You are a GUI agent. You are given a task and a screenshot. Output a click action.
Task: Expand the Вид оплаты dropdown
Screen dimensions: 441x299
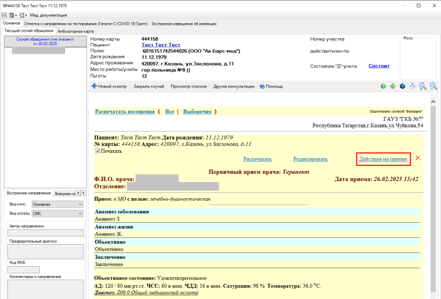pyautogui.click(x=57, y=213)
